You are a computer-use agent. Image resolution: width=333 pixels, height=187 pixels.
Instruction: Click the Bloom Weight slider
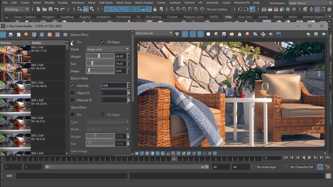pos(100,56)
